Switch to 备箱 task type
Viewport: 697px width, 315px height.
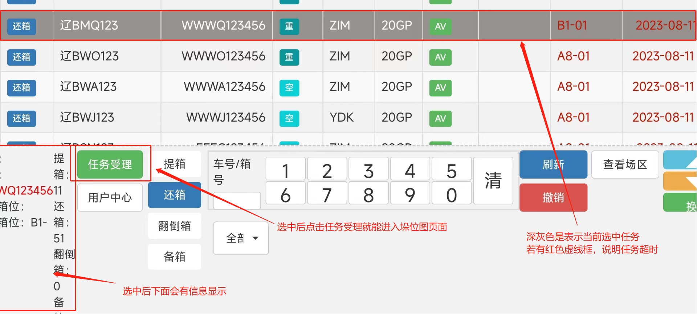click(175, 257)
